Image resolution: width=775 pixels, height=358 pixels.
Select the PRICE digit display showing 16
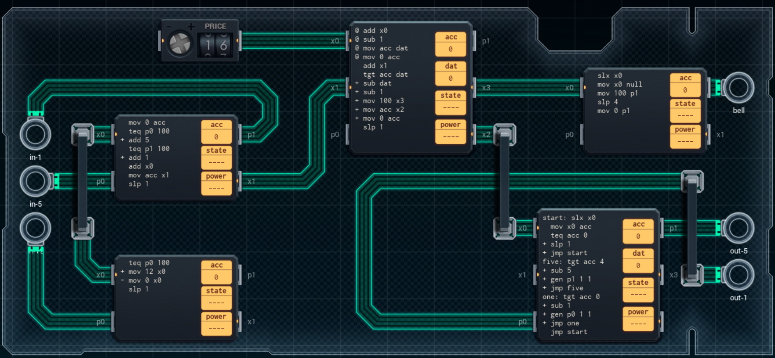215,45
